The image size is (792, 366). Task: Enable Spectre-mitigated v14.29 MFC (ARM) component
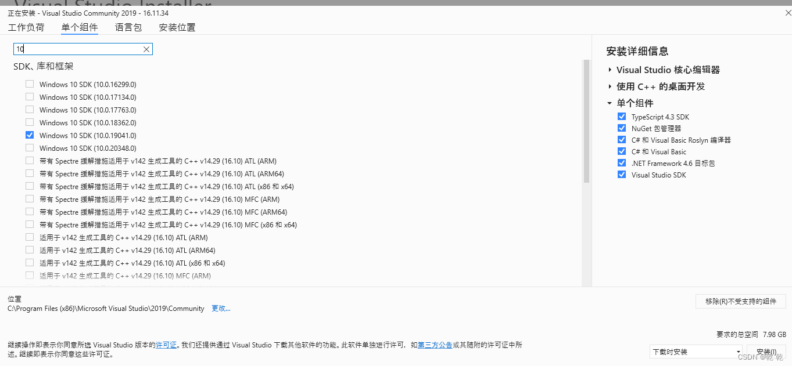pos(30,199)
